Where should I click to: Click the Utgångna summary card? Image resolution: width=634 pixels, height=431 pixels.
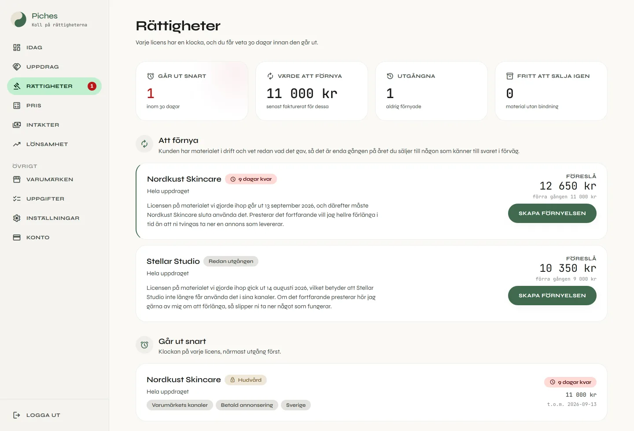point(431,91)
